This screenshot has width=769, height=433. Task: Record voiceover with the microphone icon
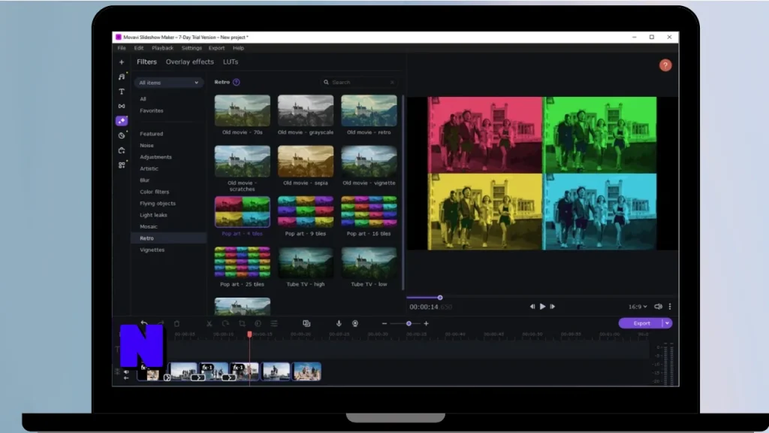(339, 323)
